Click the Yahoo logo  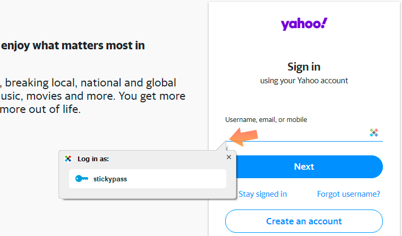pyautogui.click(x=304, y=24)
